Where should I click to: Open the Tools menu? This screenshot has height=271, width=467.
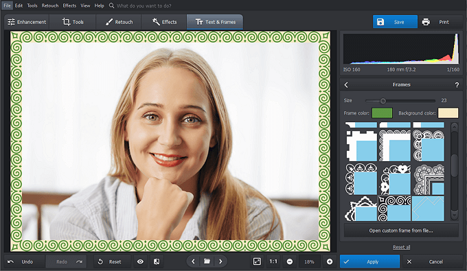click(x=32, y=5)
